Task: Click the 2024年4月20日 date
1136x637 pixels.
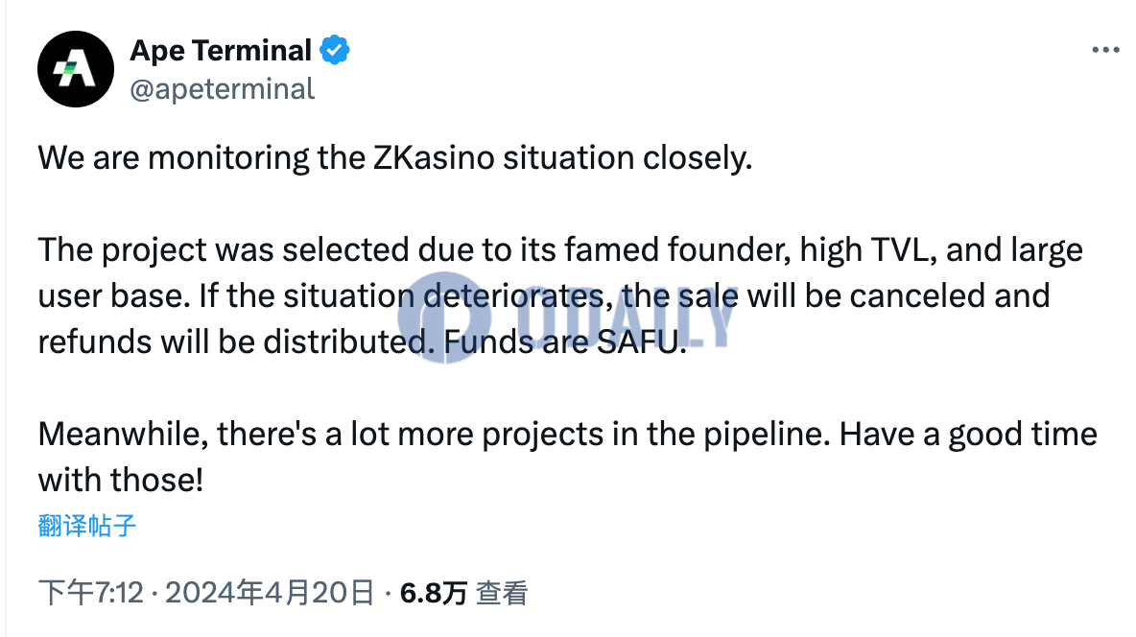Action: 269,593
